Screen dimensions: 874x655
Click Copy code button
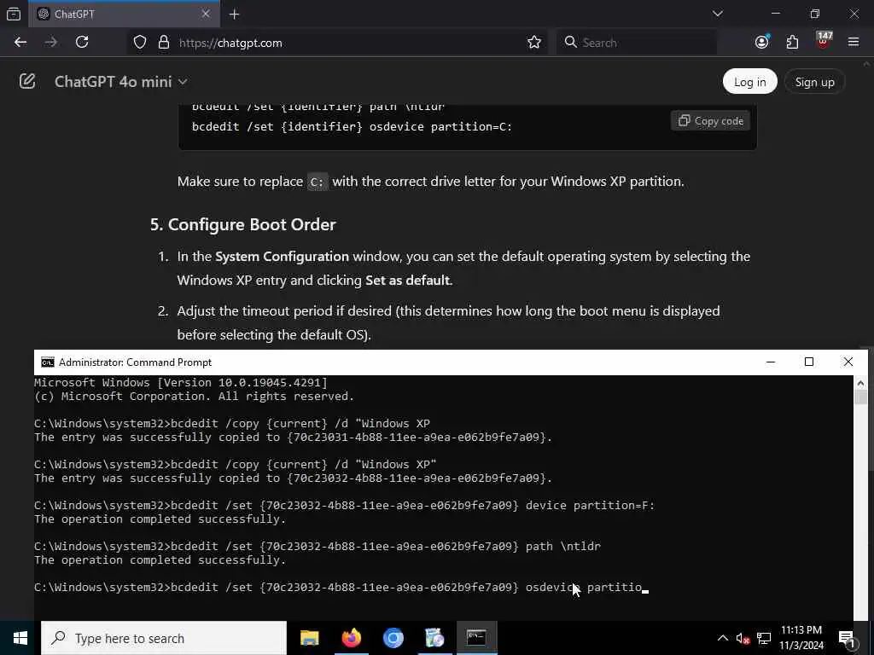pyautogui.click(x=711, y=121)
